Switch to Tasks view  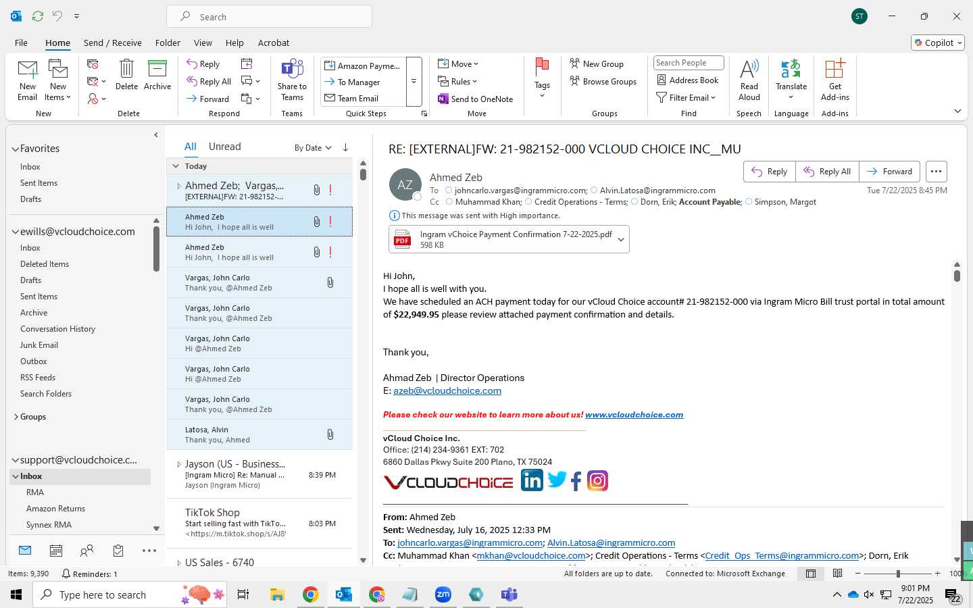(x=118, y=551)
